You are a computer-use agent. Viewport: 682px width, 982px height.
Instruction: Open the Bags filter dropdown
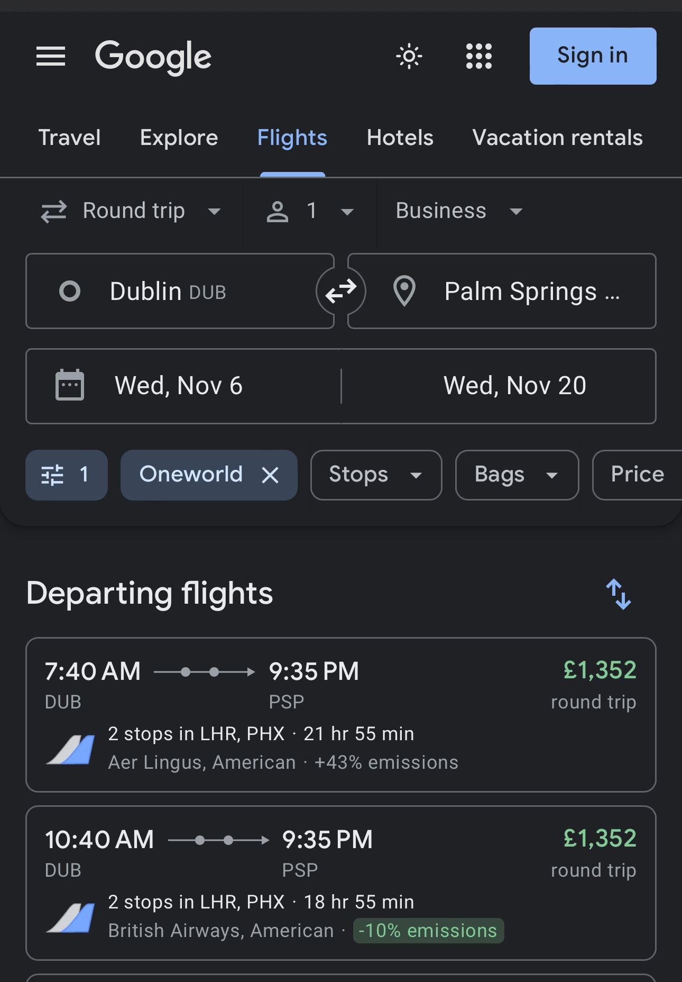coord(517,475)
